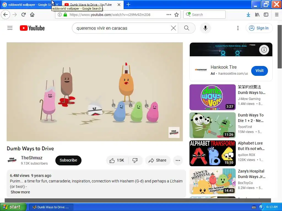Image resolution: width=282 pixels, height=211 pixels.
Task: Open more actions ellipsis under video
Action: click(x=178, y=160)
